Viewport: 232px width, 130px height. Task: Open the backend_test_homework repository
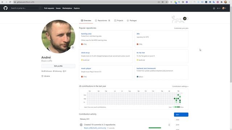146,68
